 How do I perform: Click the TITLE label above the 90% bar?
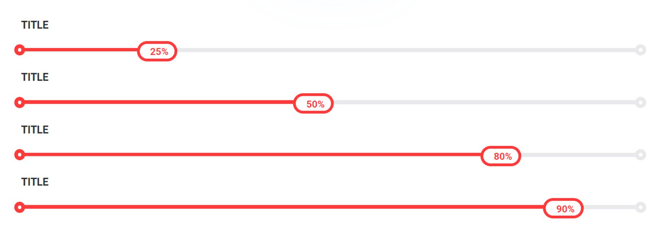point(35,182)
